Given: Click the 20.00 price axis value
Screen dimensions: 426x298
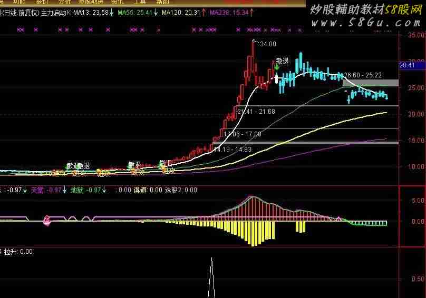Looking at the screenshot, I should point(415,114).
